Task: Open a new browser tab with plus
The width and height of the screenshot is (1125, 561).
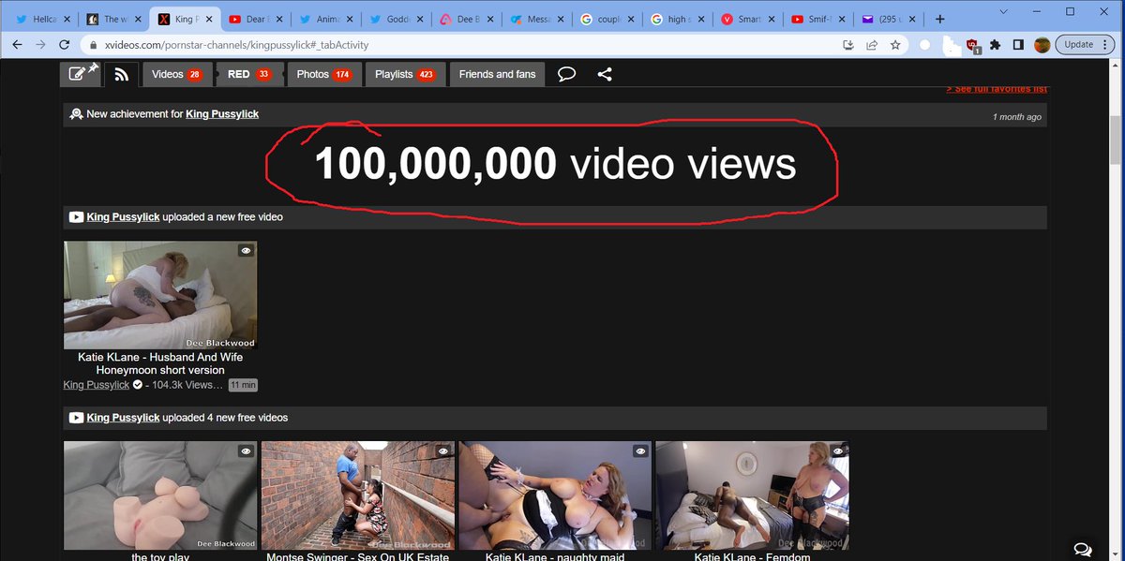Action: (939, 19)
